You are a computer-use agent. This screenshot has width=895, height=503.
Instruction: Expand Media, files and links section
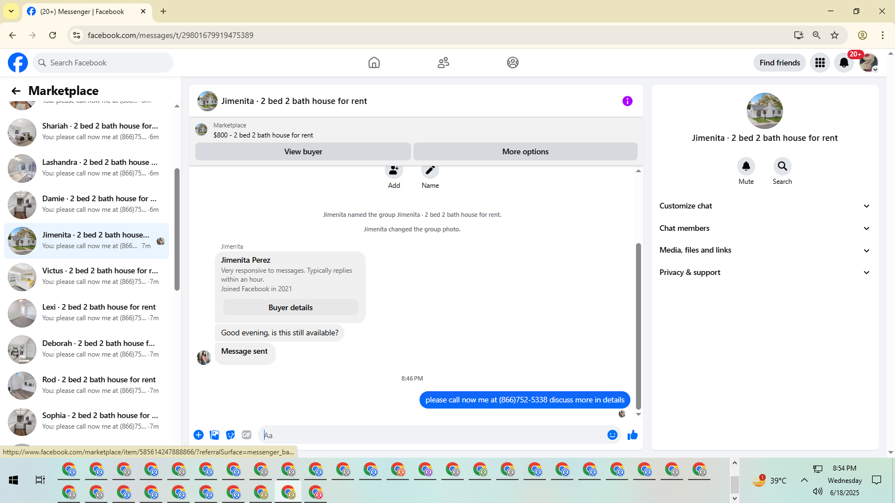pos(765,250)
